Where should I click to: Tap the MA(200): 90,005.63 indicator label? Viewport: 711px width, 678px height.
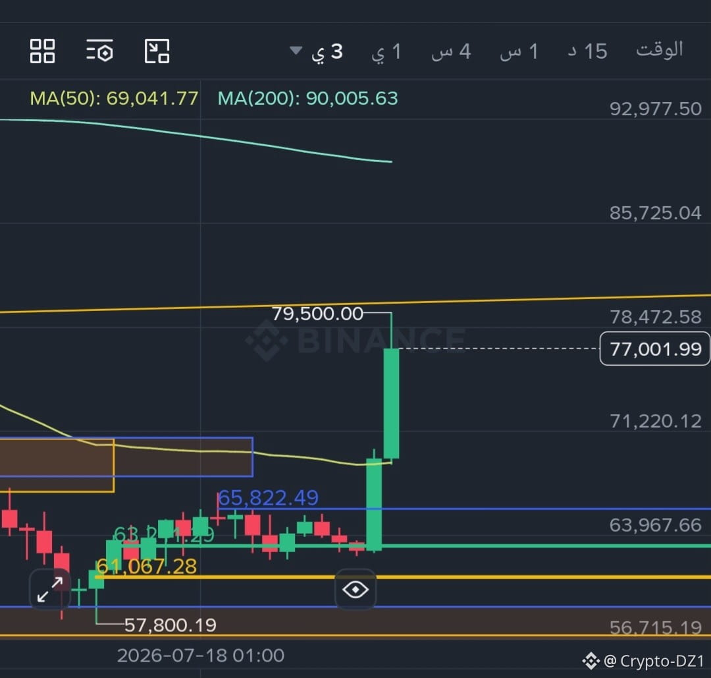[308, 98]
